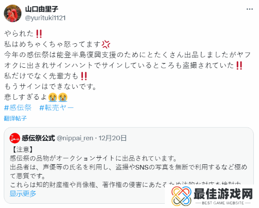
Task: Click the red-clad profile avatar photo
Action: [x=13, y=13]
